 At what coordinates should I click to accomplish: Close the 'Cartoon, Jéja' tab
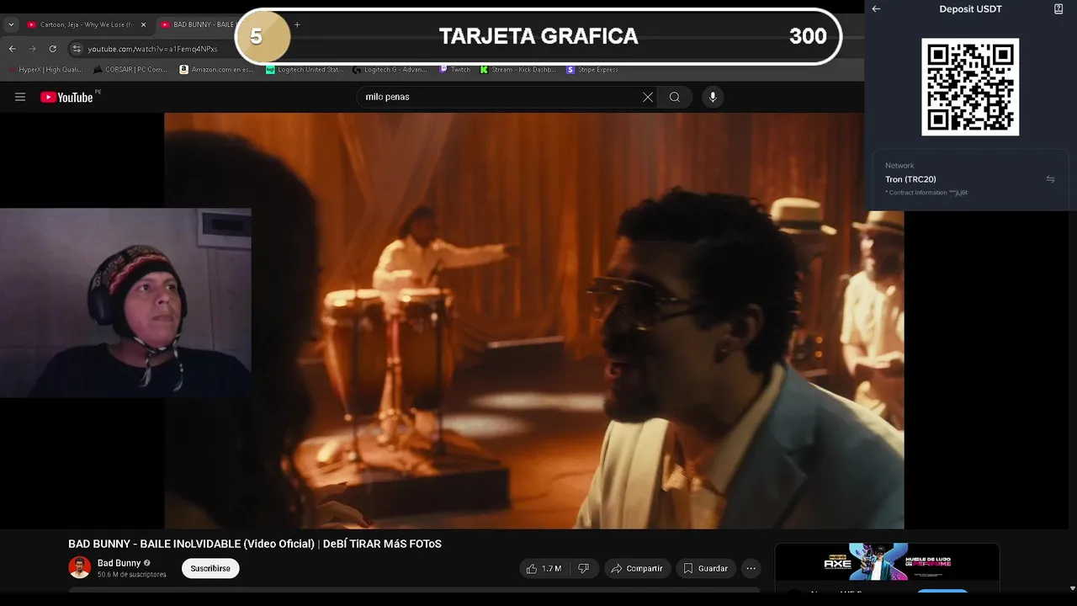(x=143, y=24)
